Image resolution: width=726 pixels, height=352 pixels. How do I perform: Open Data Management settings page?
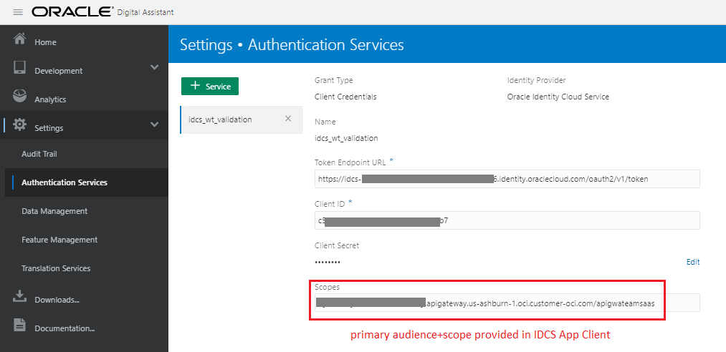[54, 211]
